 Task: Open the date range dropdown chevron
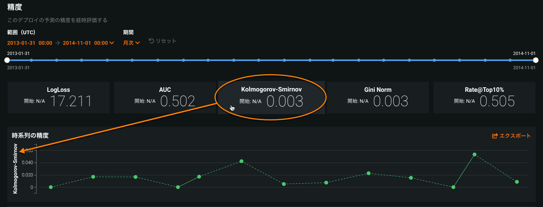click(x=112, y=43)
